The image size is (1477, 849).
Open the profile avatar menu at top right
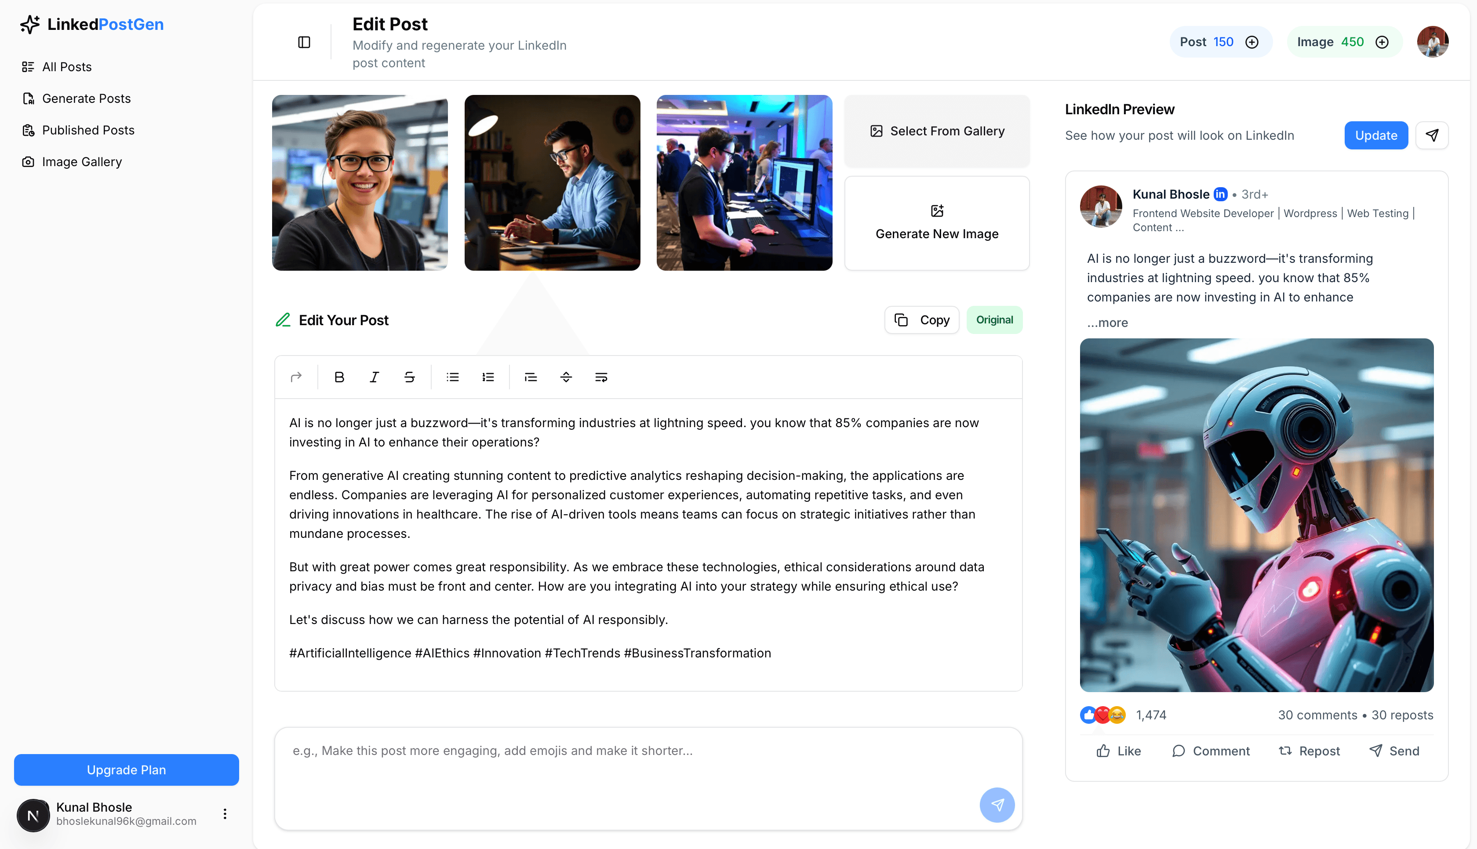tap(1433, 41)
